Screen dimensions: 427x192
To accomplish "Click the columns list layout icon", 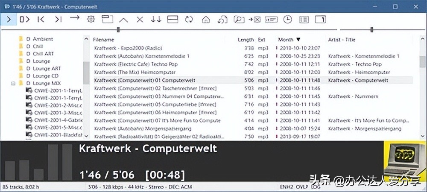I will pyautogui.click(x=304, y=20).
